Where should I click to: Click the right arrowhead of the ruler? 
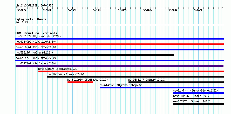223,8
